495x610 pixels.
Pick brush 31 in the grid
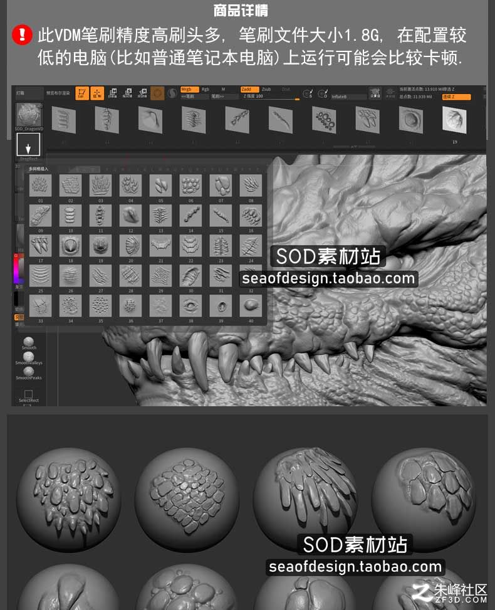click(x=221, y=276)
